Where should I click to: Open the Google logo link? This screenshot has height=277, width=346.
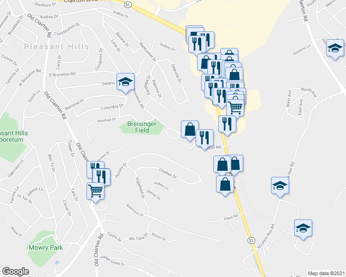(15, 271)
